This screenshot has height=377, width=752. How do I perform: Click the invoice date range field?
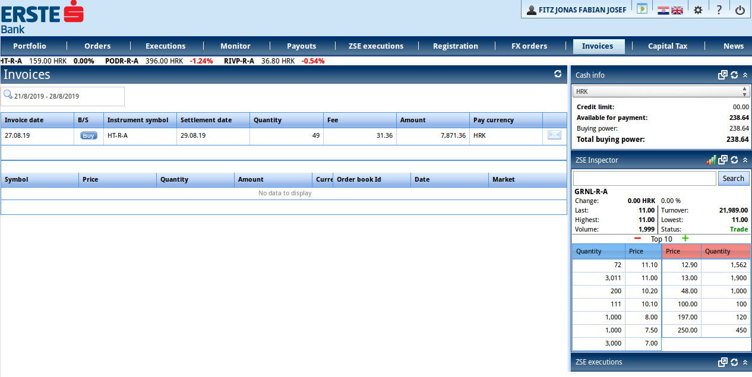pyautogui.click(x=62, y=96)
